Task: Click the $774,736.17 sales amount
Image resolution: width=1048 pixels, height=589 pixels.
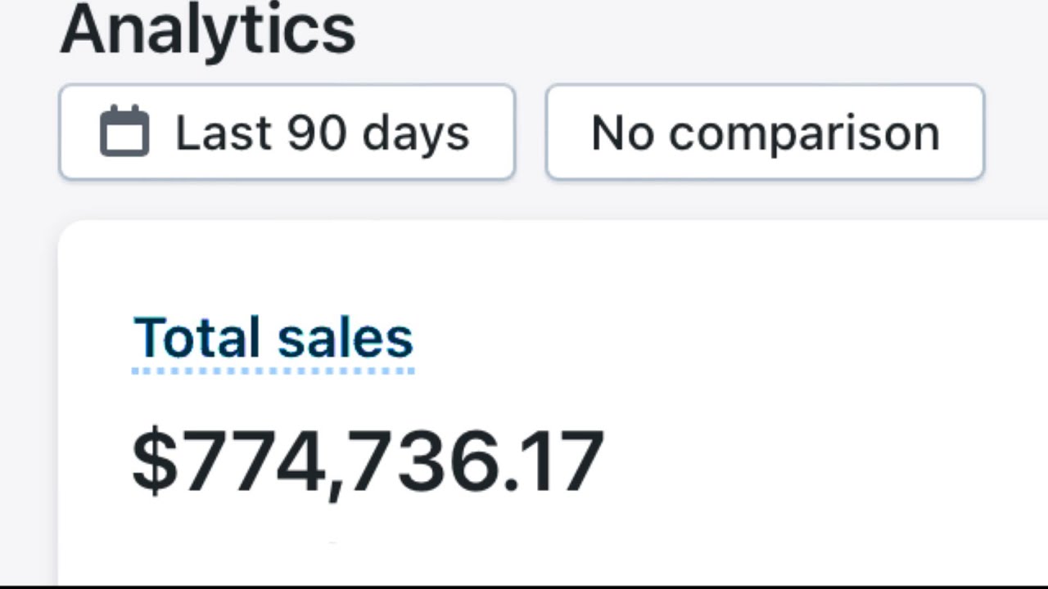Action: click(368, 461)
